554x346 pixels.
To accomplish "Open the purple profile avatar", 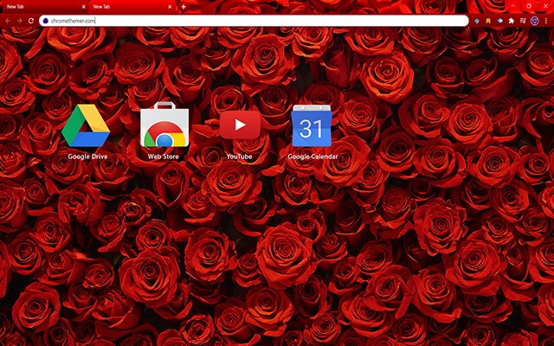I will (x=535, y=21).
